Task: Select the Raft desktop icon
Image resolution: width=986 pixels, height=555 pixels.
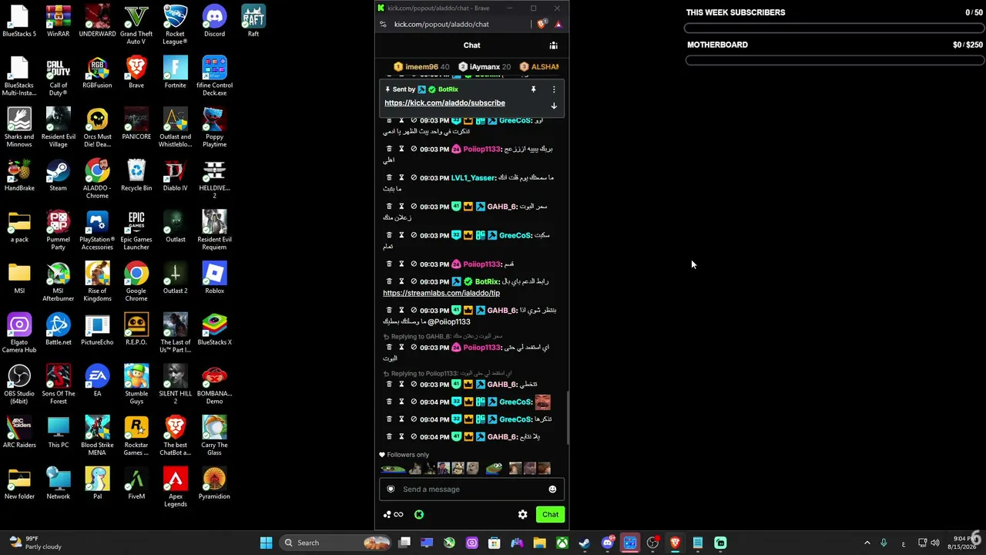Action: [x=253, y=21]
